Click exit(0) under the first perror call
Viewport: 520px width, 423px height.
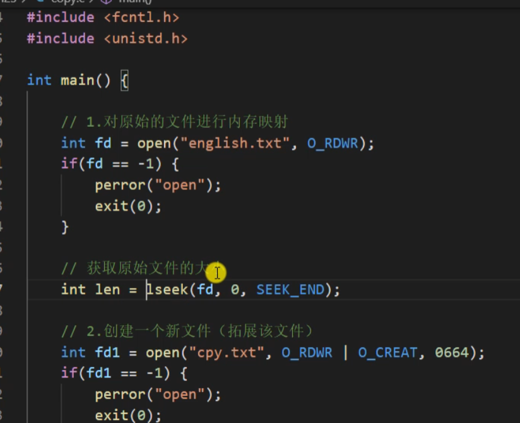(124, 206)
